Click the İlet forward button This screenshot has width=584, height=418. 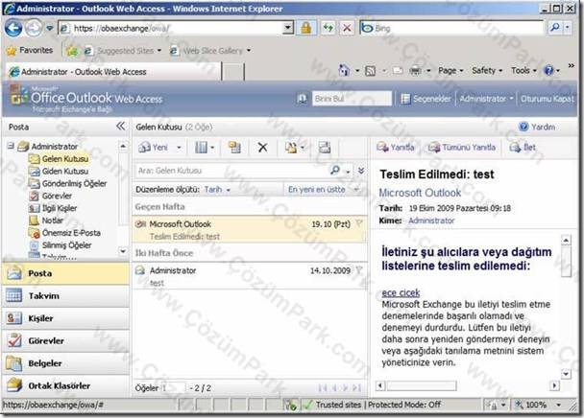pos(523,148)
